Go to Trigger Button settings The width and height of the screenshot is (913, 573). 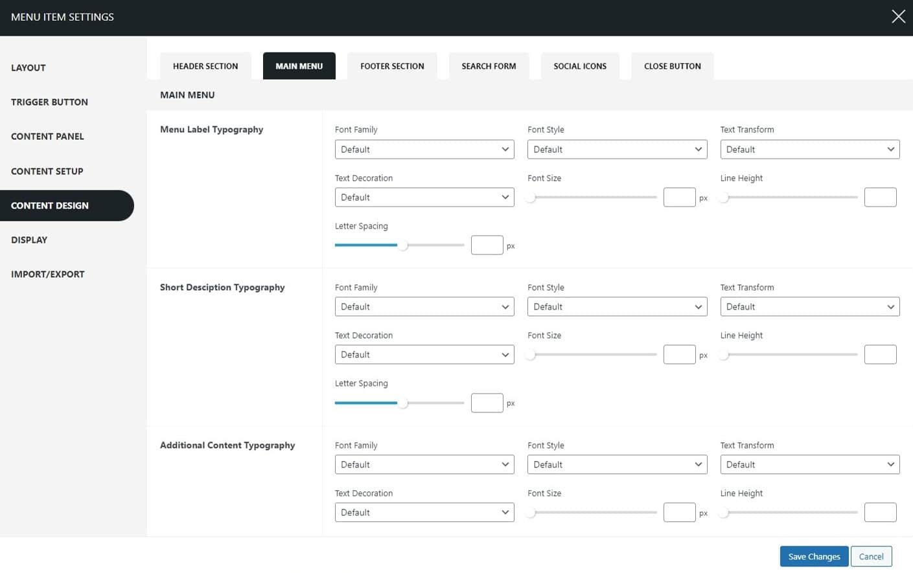49,102
